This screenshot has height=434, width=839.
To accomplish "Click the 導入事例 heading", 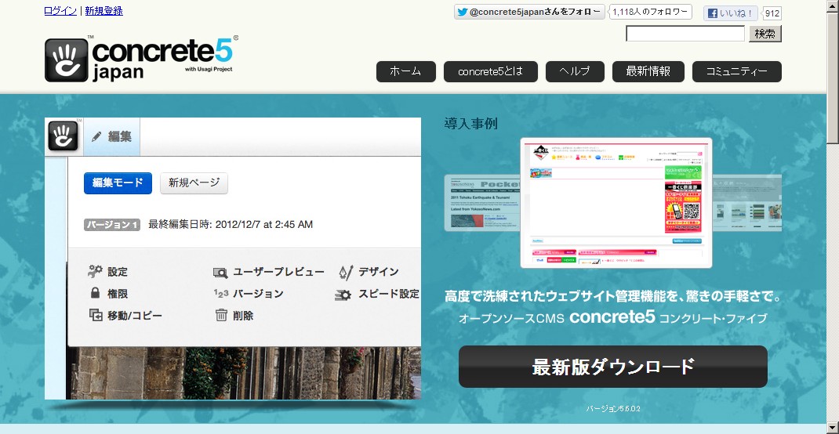I will pyautogui.click(x=471, y=124).
